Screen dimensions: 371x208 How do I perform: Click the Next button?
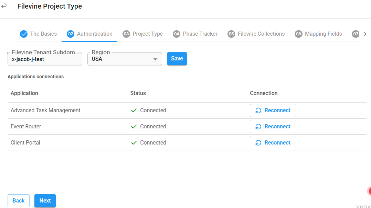45,201
